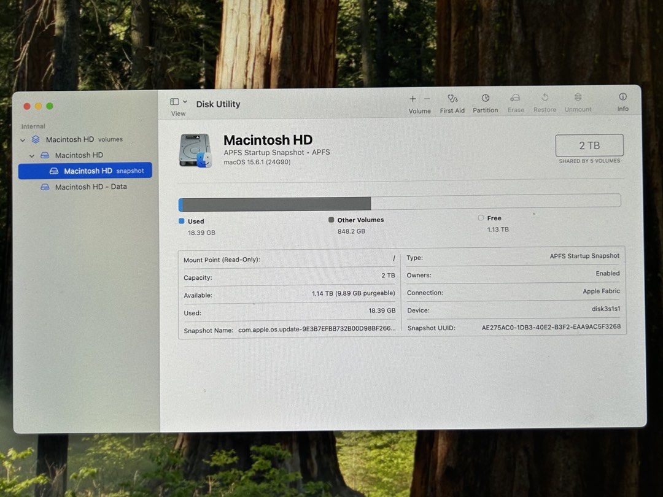Click the gray Other Volumes legend swatch
Viewport: 663px width, 497px height.
[331, 220]
